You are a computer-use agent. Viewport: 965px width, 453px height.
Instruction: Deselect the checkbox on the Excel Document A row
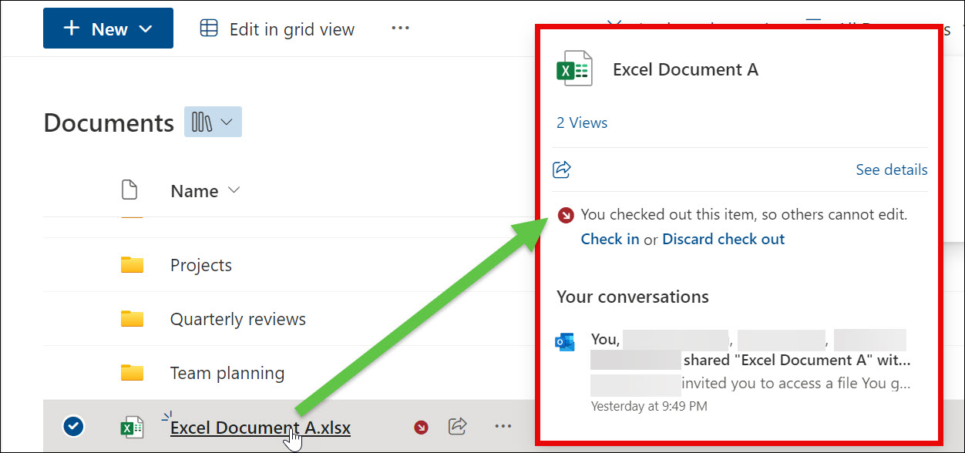click(72, 426)
